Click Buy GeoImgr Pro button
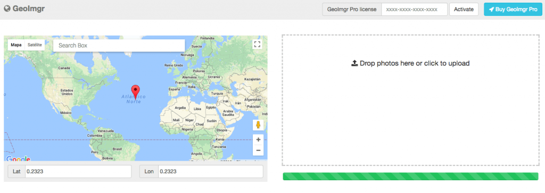Image resolution: width=545 pixels, height=193 pixels. pos(513,10)
